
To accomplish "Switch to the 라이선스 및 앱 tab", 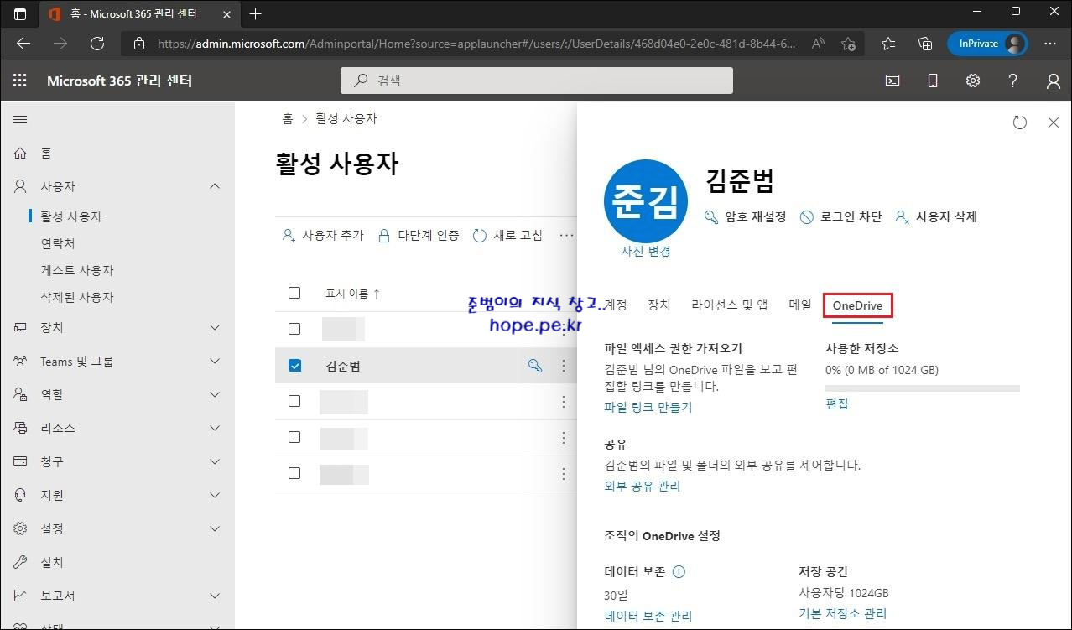I will coord(729,305).
